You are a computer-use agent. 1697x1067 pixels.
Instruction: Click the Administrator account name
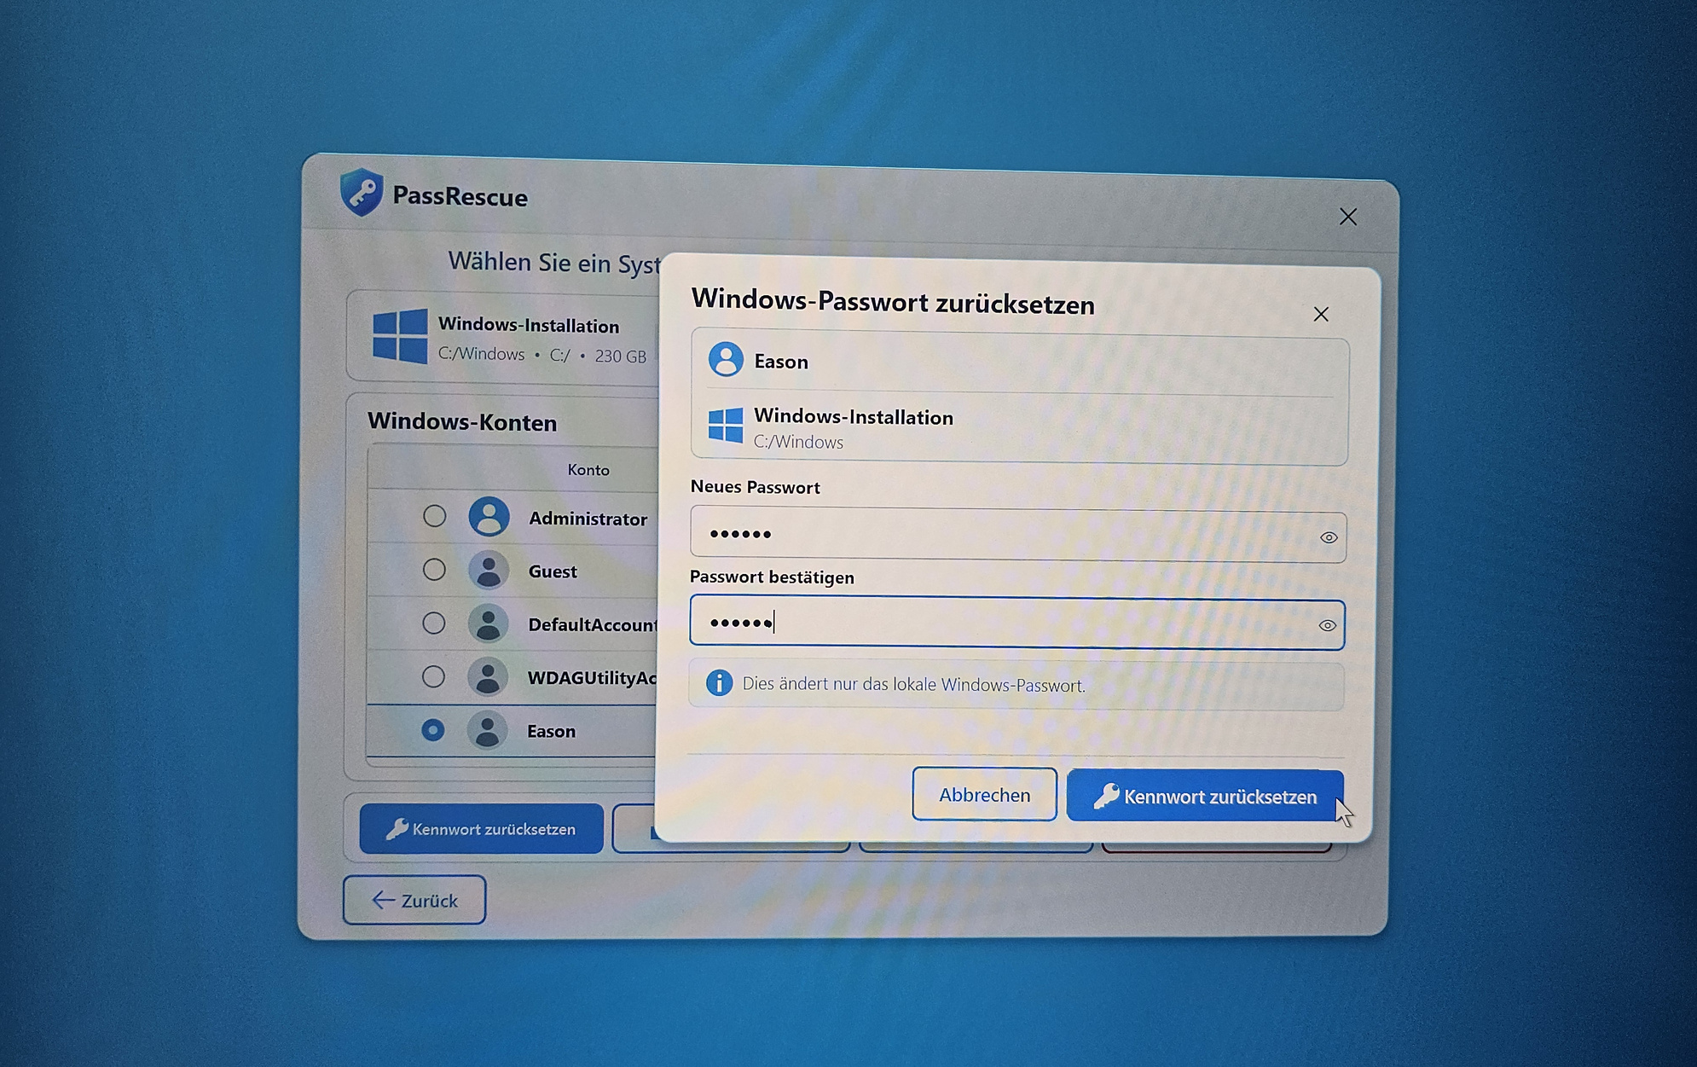(588, 519)
